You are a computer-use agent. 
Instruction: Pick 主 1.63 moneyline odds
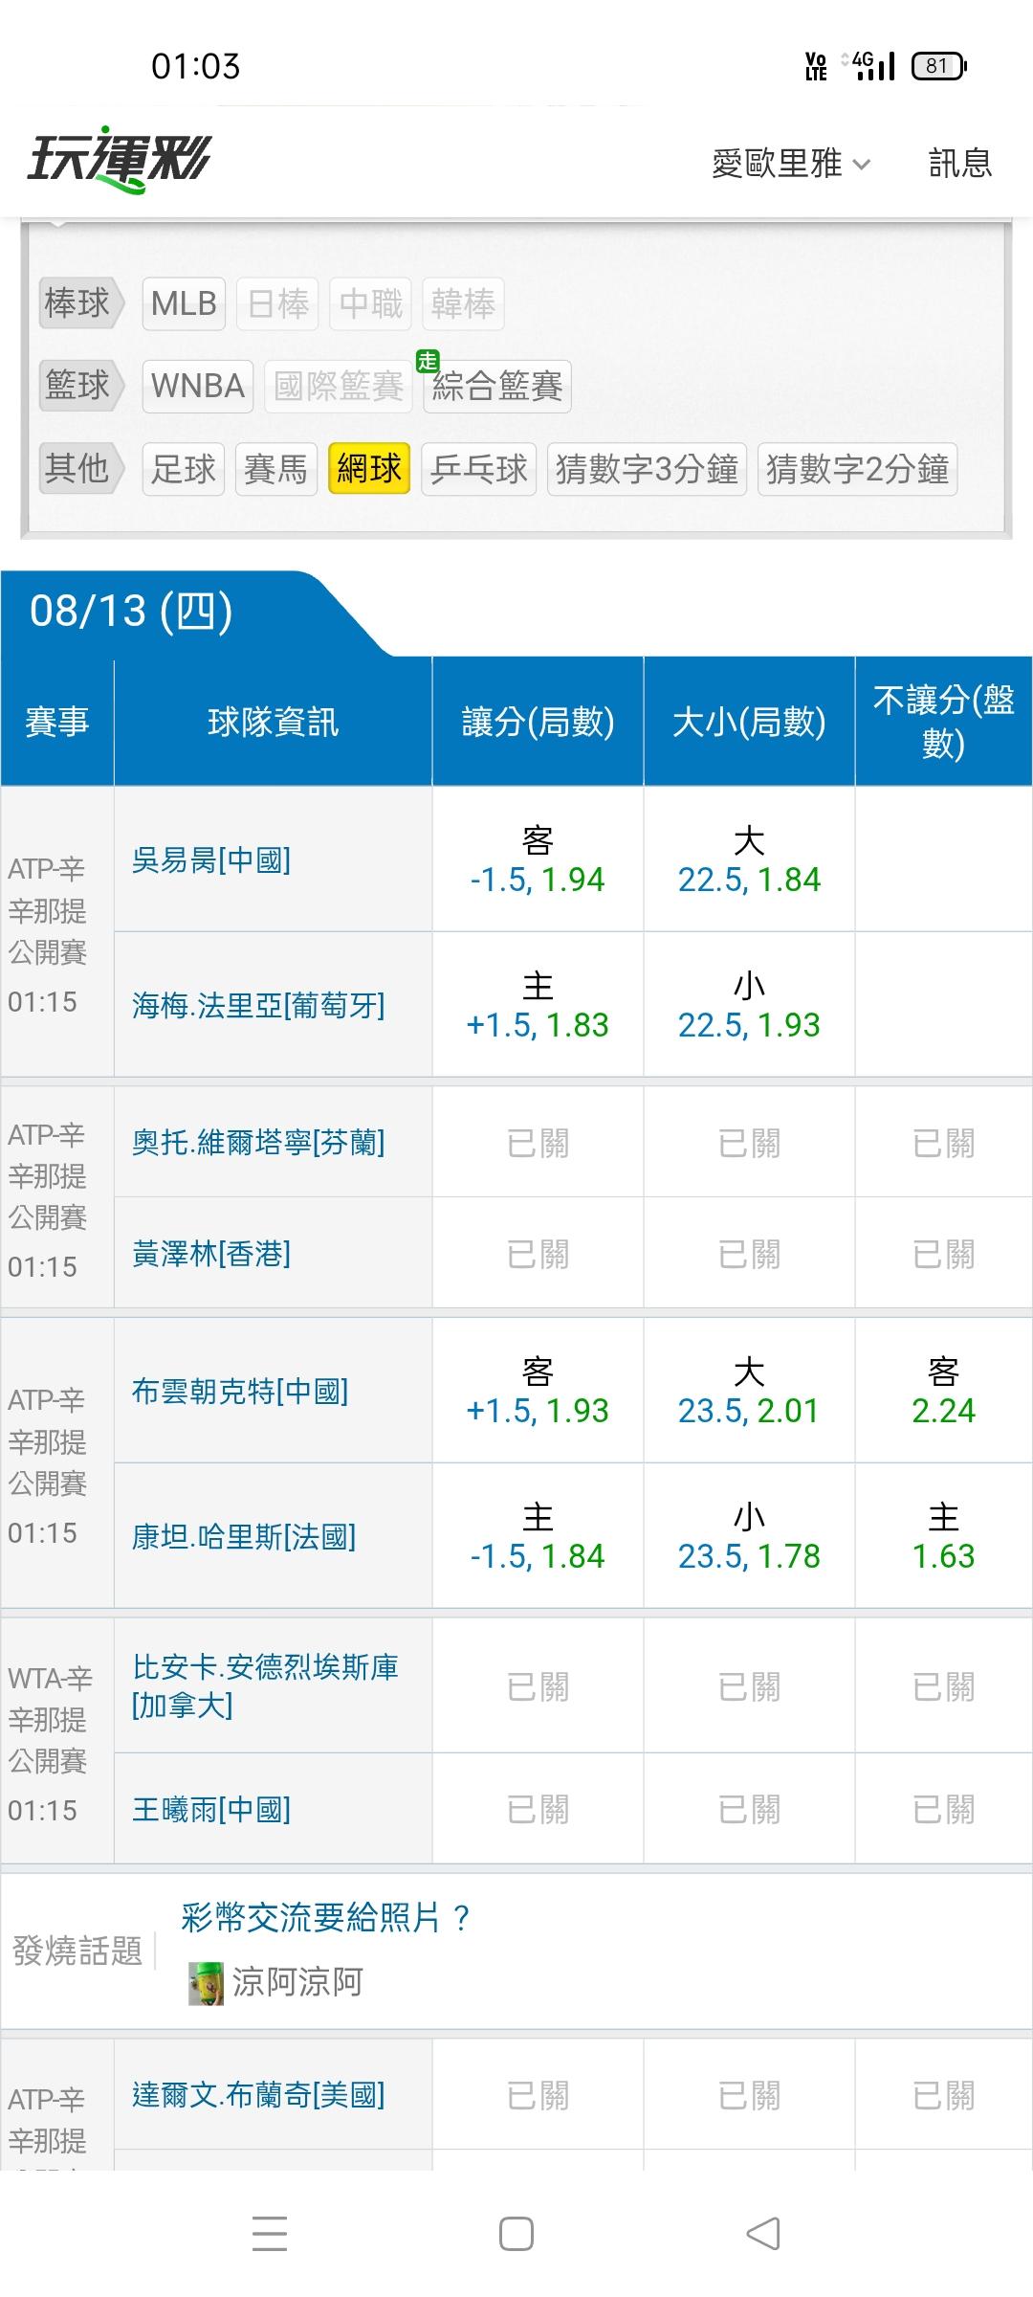943,1536
